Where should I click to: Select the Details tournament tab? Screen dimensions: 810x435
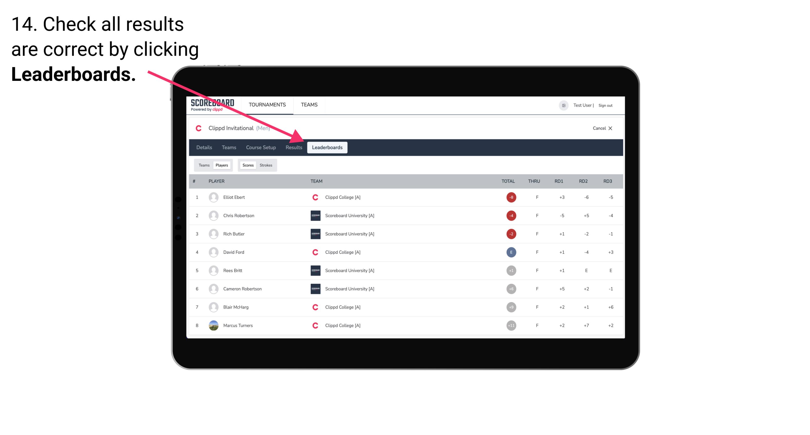[x=204, y=147]
